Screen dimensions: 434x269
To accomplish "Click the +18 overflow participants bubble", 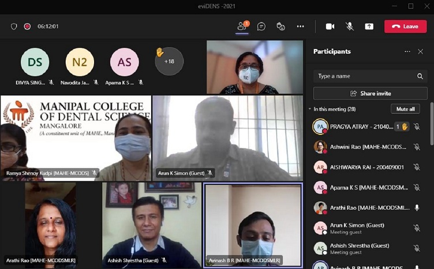I will (x=169, y=61).
